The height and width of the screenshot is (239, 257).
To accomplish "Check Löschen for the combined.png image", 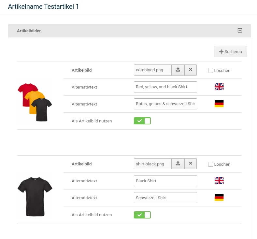I will tap(210, 70).
